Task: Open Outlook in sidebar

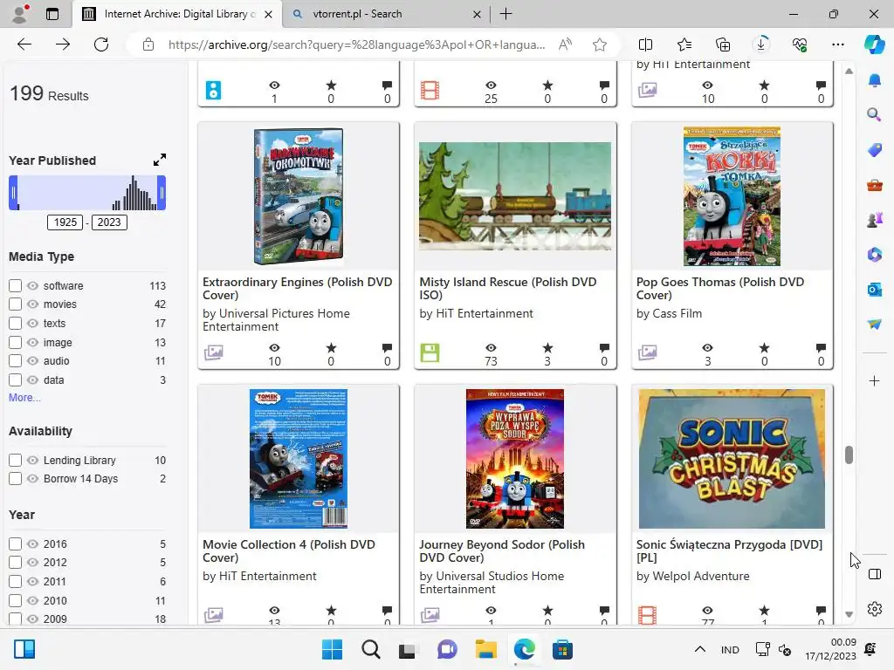Action: click(874, 290)
